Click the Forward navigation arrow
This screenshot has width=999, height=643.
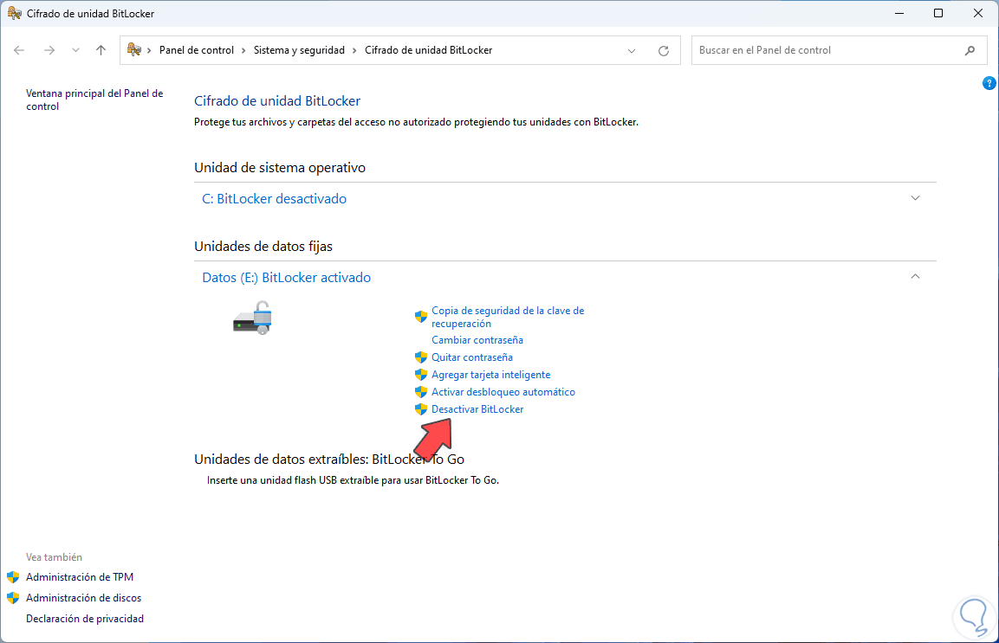pyautogui.click(x=49, y=50)
